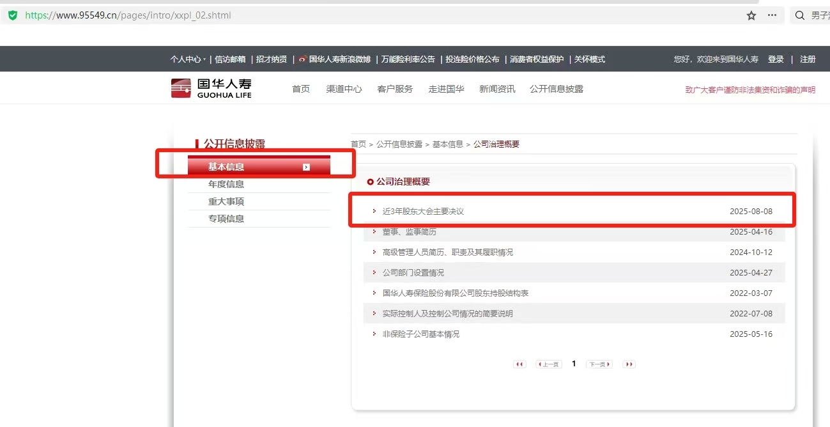Select 重大事项 in the sidebar
Viewport: 830px width, 427px height.
point(259,201)
